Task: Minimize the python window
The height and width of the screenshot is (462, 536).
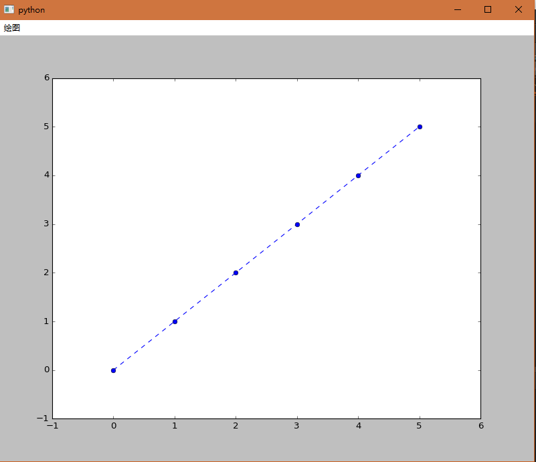Action: coord(458,9)
